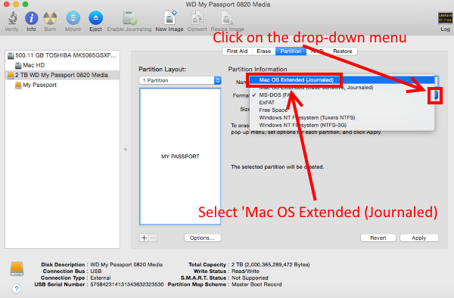Viewport: 454px width, 298px height.
Task: Switch to the Restore tab
Action: pyautogui.click(x=343, y=51)
